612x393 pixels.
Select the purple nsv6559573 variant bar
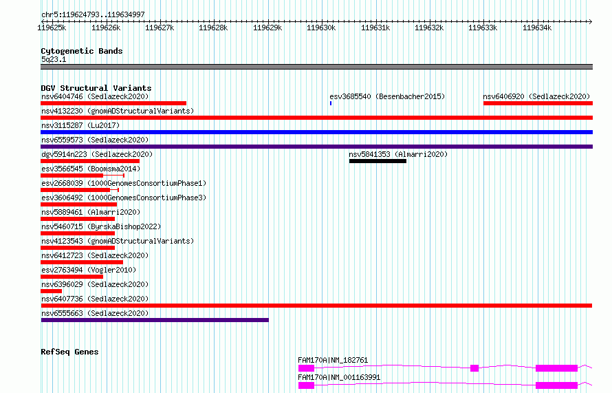pos(316,147)
